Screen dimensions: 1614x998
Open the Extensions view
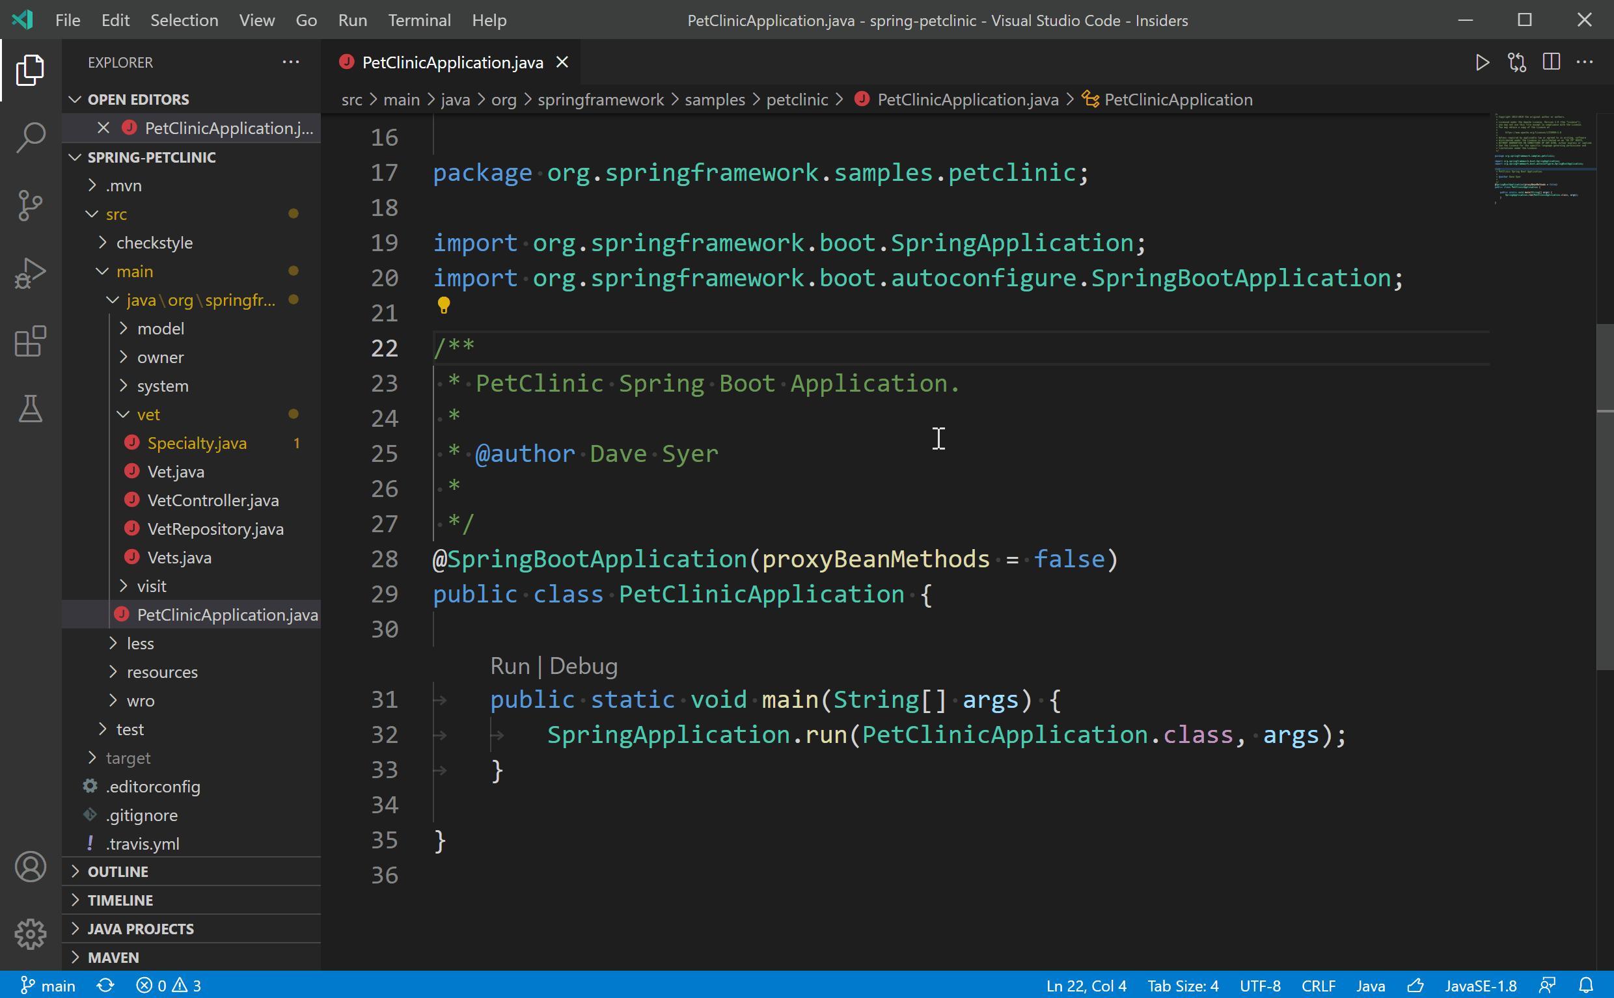click(x=30, y=342)
